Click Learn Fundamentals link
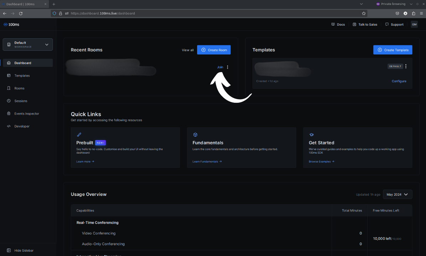The width and height of the screenshot is (426, 256). click(207, 162)
